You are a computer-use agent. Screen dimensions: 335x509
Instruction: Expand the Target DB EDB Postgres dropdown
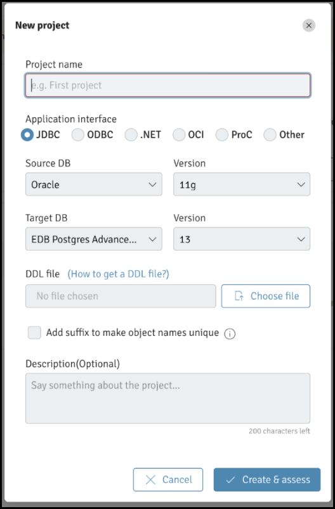94,239
